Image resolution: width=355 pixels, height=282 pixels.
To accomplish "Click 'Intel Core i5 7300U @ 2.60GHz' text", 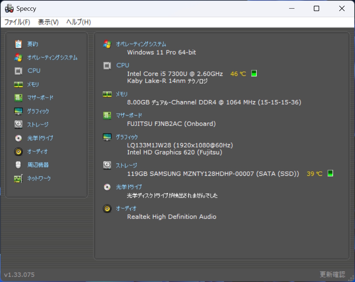I will 175,74.
